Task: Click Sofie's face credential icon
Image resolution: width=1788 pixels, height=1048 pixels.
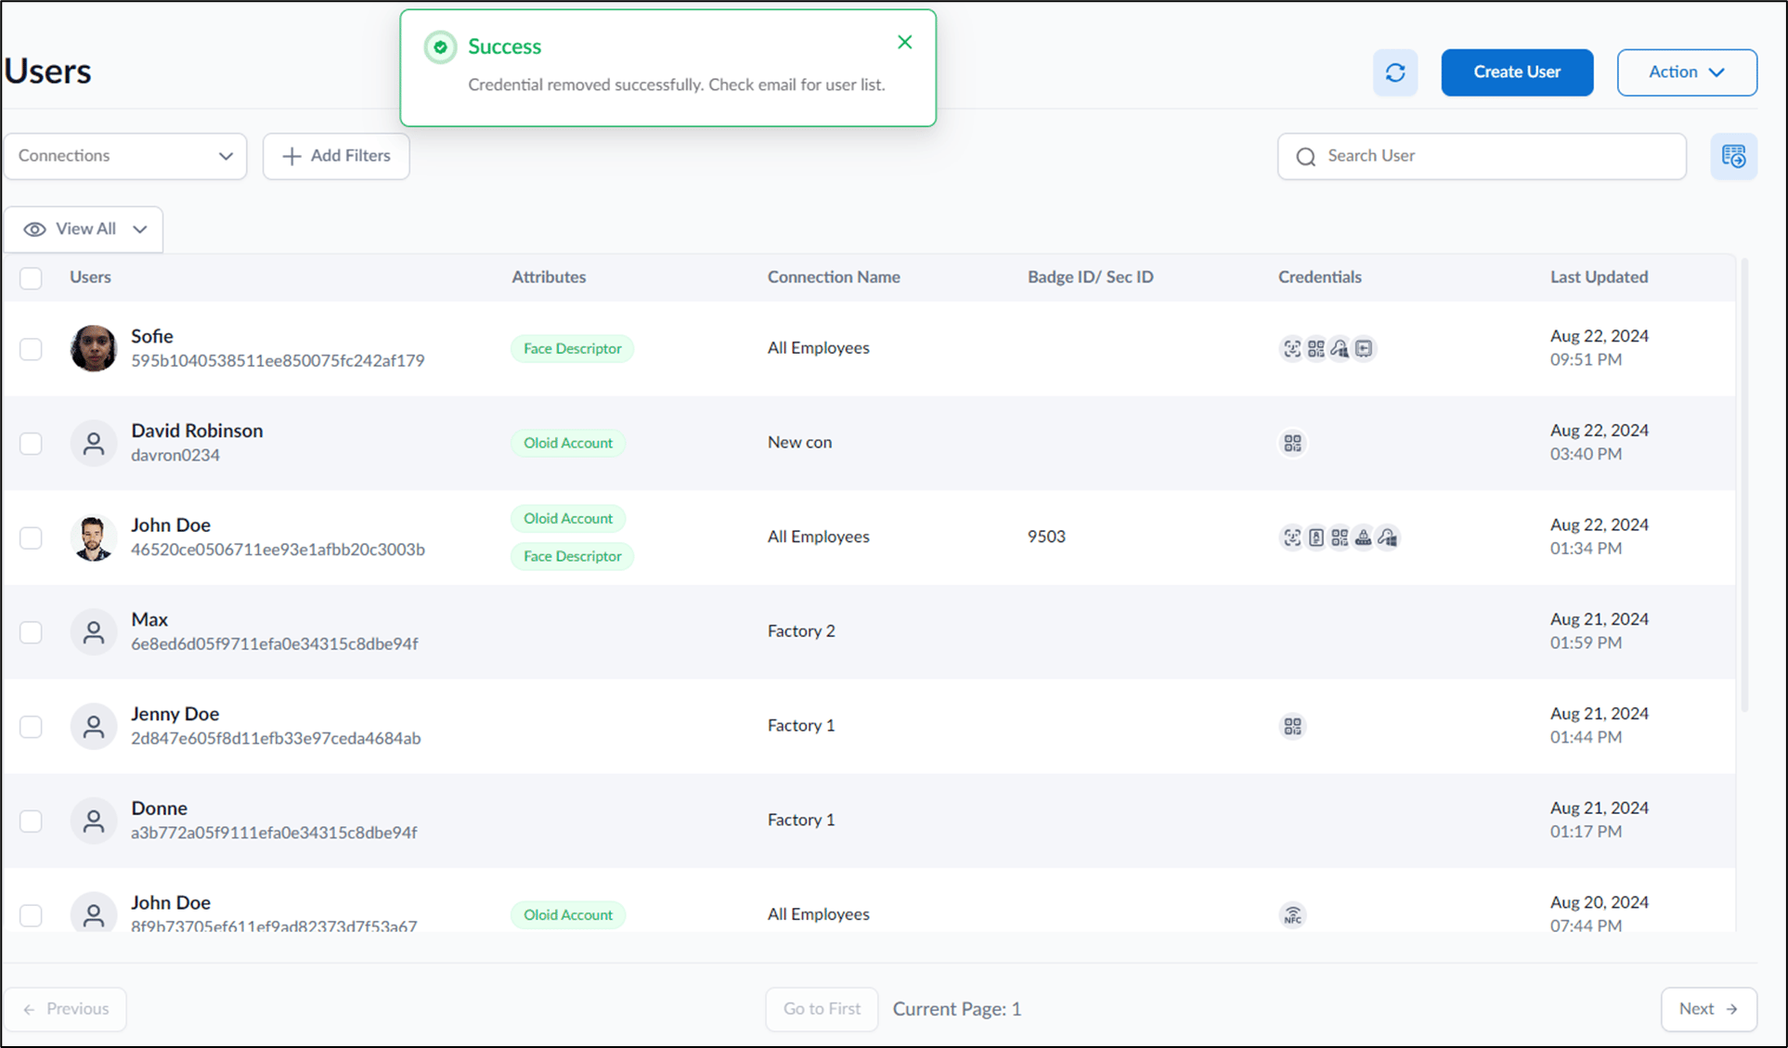Action: [1291, 348]
